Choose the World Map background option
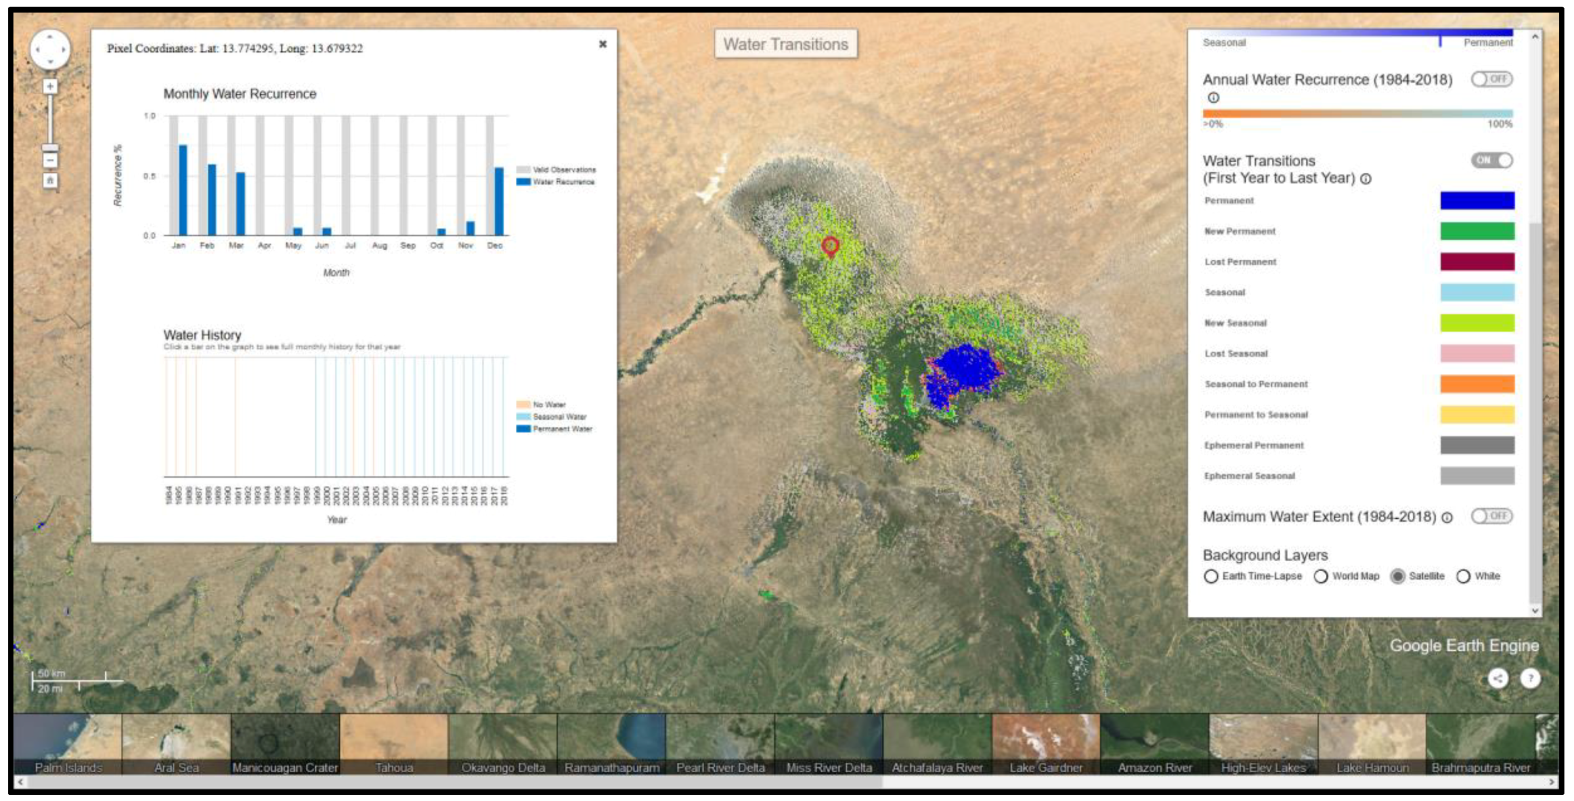Screen dimensions: 1574x801 click(1321, 576)
